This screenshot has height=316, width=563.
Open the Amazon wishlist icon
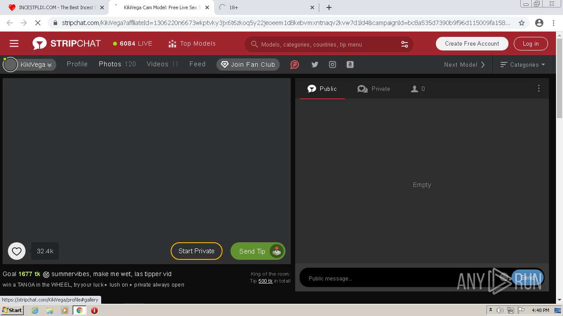tap(350, 65)
